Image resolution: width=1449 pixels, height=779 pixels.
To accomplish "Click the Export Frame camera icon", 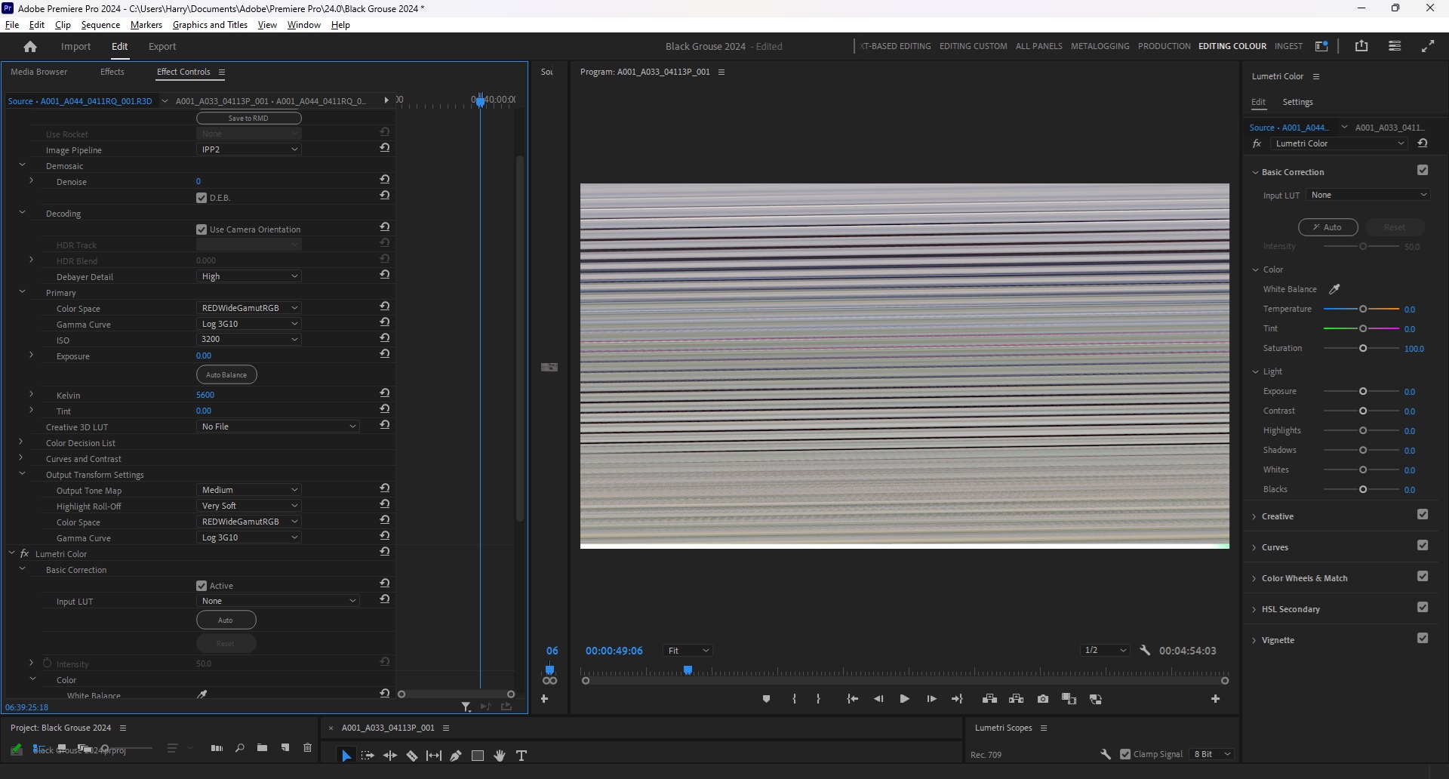I will [1043, 699].
